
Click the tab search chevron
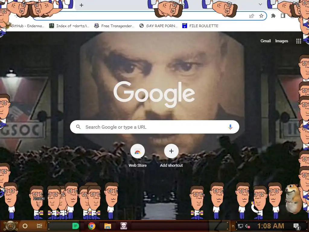pyautogui.click(x=260, y=4)
